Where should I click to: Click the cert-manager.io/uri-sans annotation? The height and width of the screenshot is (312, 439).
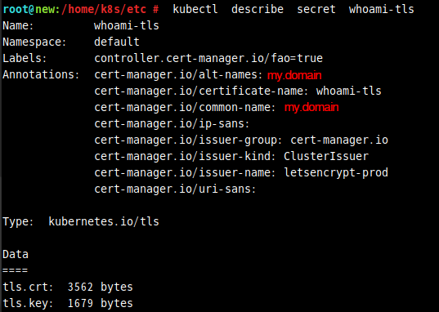(x=175, y=189)
